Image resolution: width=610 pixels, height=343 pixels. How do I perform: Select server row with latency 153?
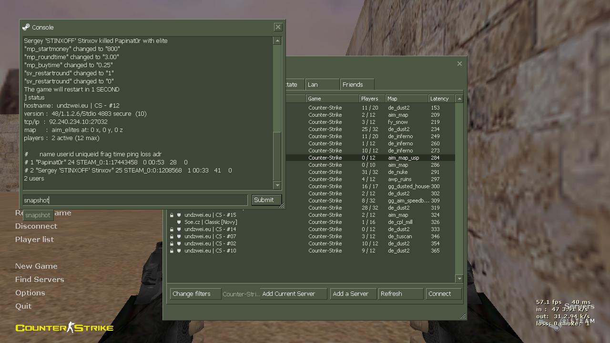370,108
